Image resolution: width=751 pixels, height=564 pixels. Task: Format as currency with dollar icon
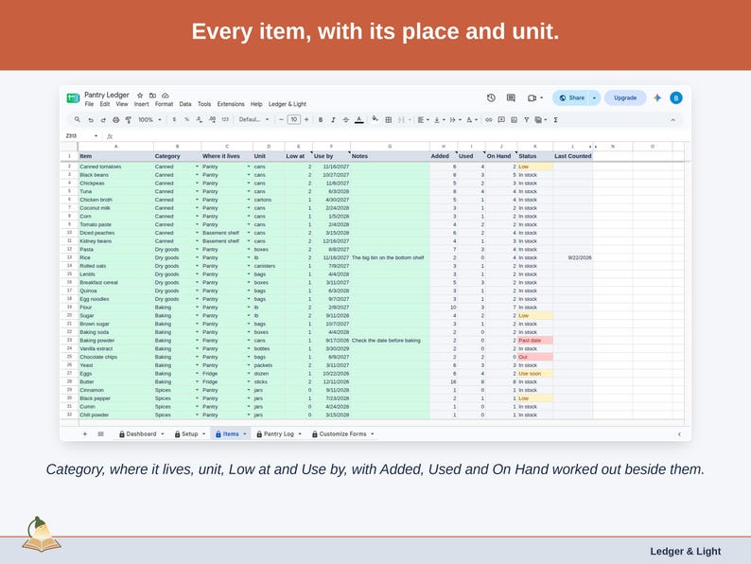(x=174, y=120)
